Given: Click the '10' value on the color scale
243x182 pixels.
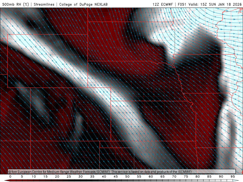Looking at the screenshot, I should pyautogui.click(x=34, y=177).
